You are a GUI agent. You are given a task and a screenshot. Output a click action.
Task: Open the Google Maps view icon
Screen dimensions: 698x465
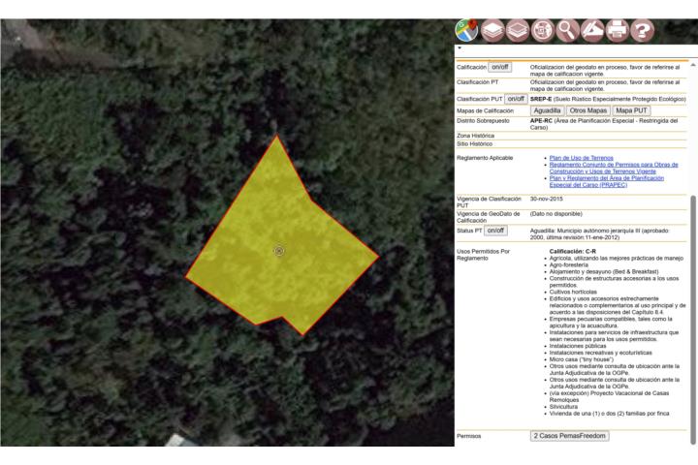point(467,30)
